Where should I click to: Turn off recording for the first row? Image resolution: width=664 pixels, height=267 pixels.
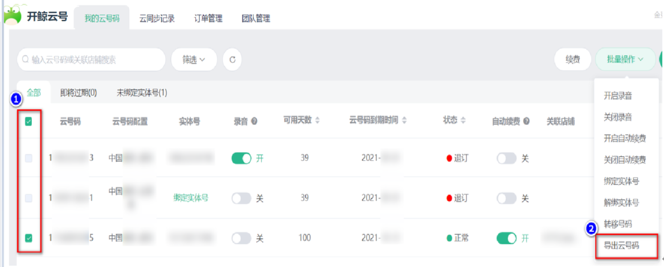241,158
